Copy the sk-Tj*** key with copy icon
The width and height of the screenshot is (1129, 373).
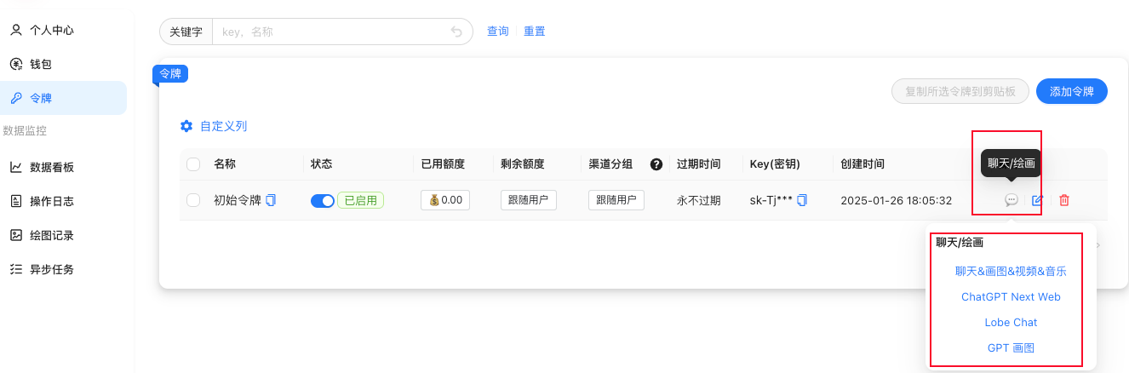(802, 200)
